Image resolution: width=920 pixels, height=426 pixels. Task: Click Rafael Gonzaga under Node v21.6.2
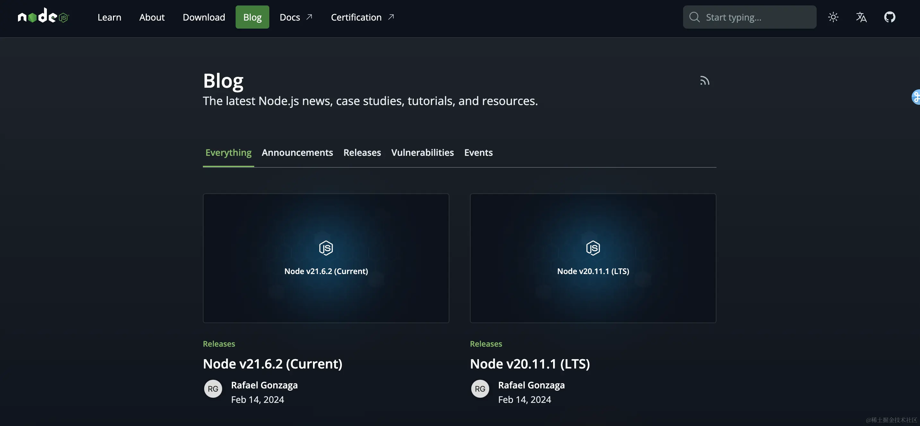click(x=264, y=385)
